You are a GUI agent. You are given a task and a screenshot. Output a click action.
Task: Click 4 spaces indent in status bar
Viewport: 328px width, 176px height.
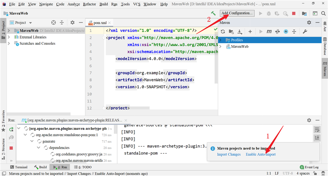coord(303,174)
